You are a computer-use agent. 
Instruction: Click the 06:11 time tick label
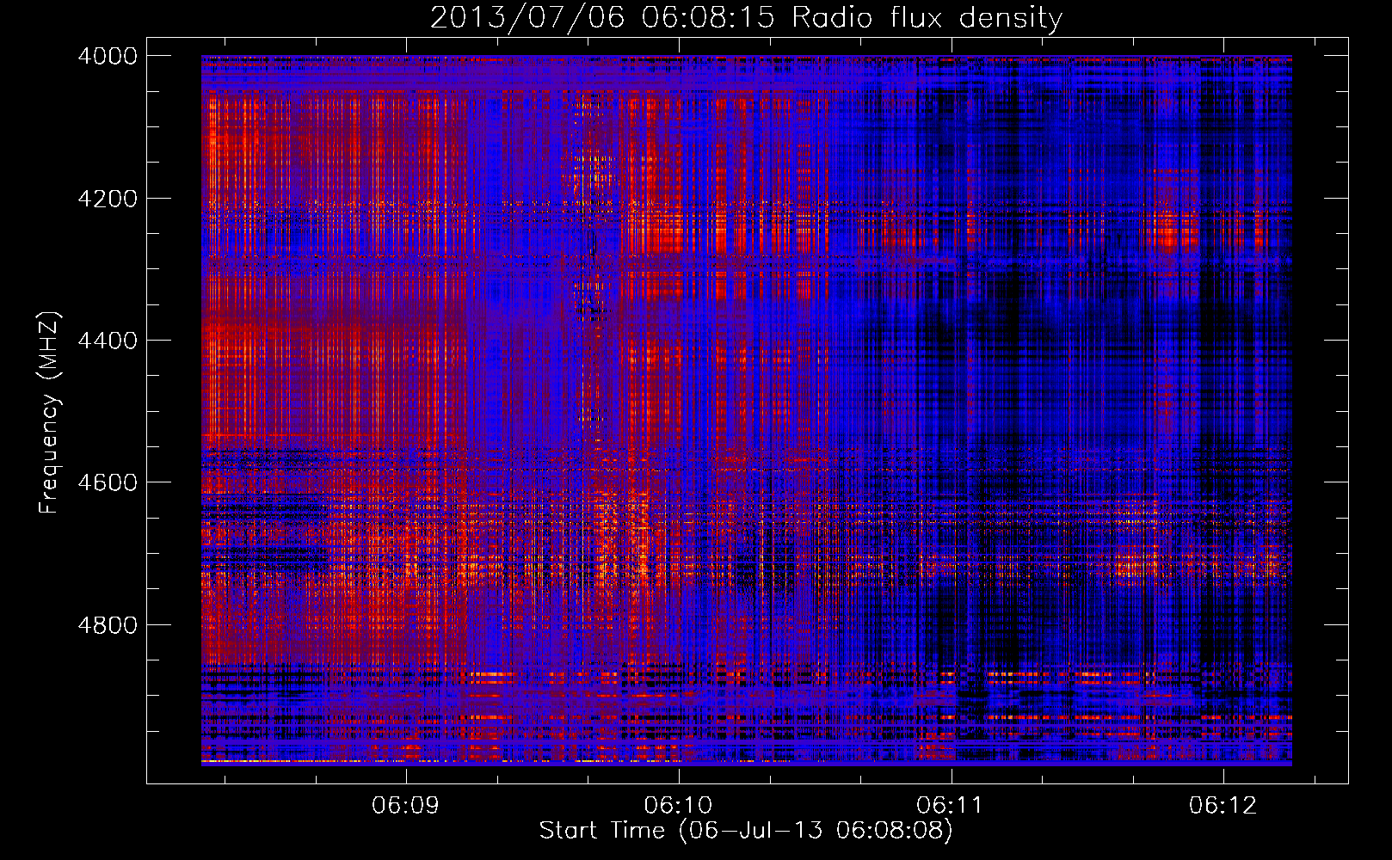click(x=950, y=805)
